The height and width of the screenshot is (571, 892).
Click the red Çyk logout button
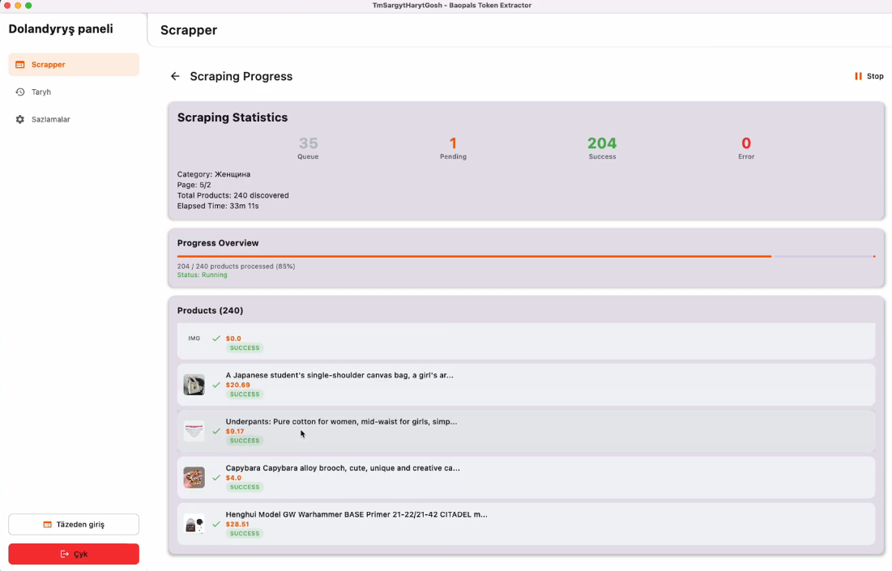[x=74, y=554]
